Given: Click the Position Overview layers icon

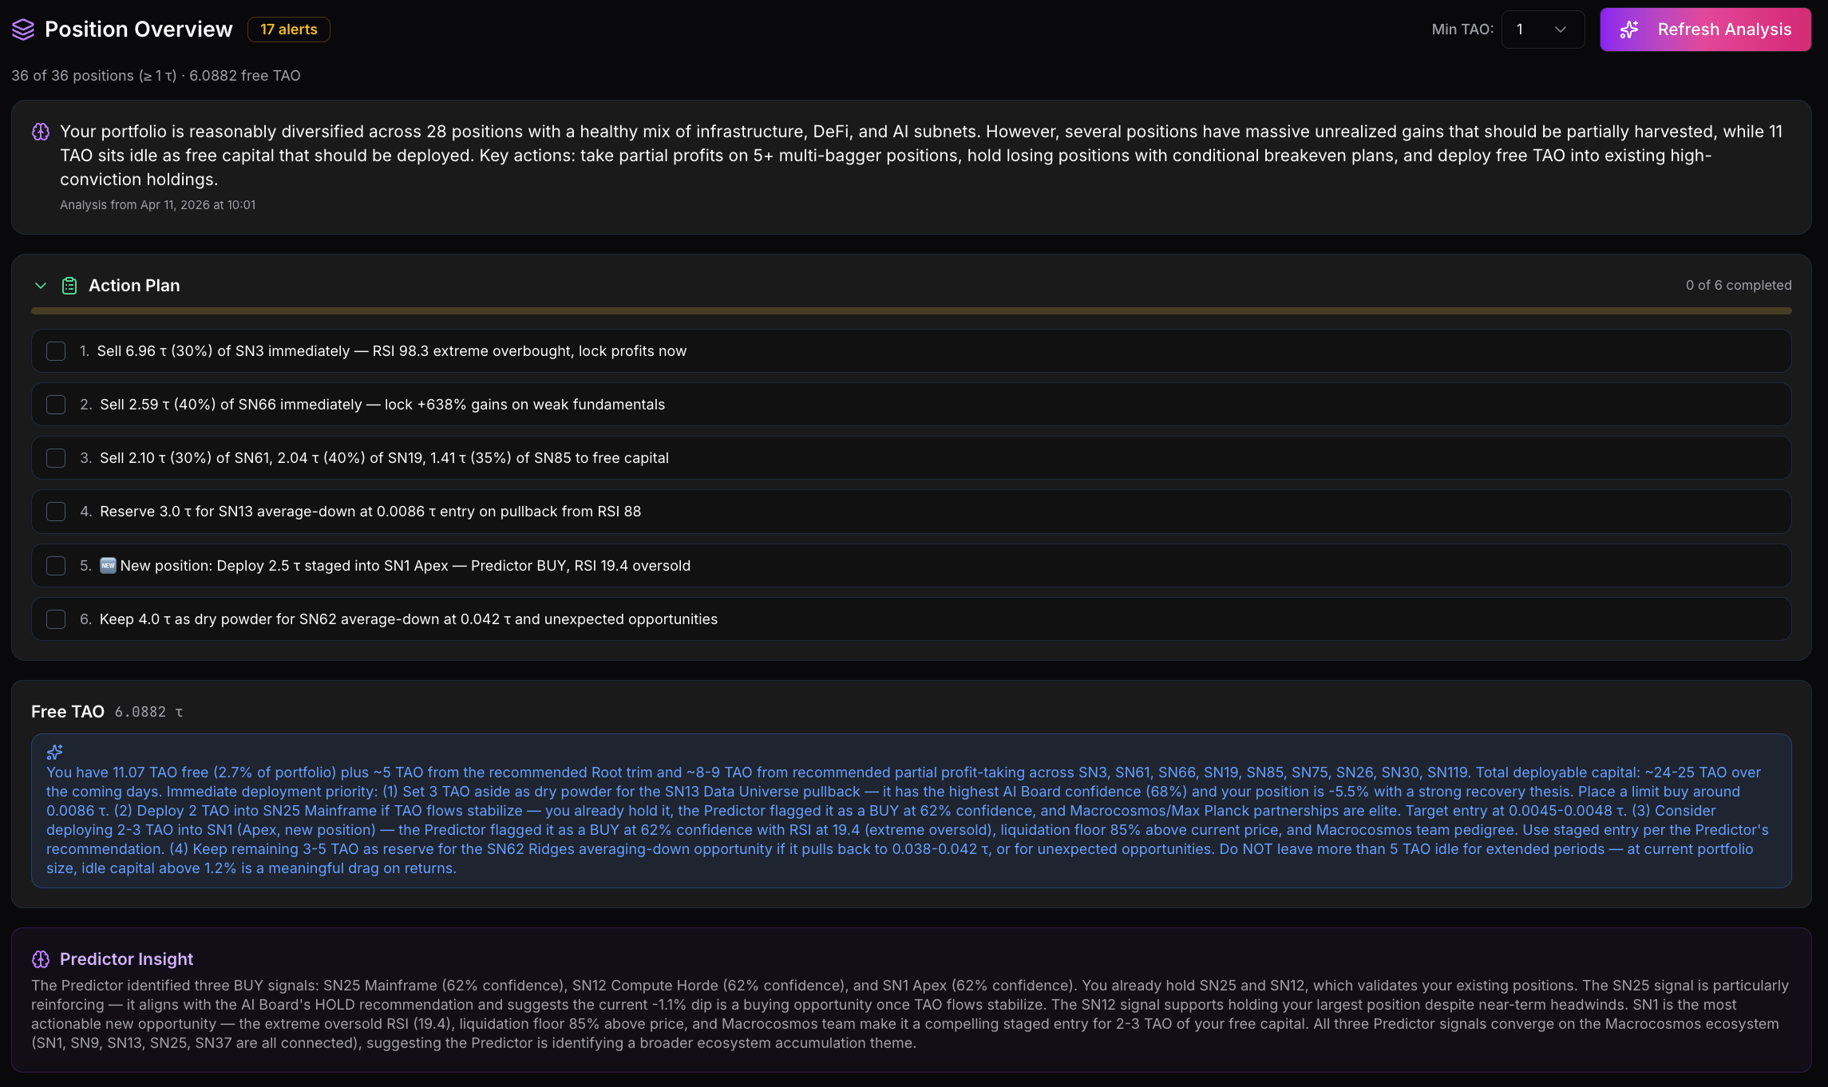Looking at the screenshot, I should pos(23,30).
